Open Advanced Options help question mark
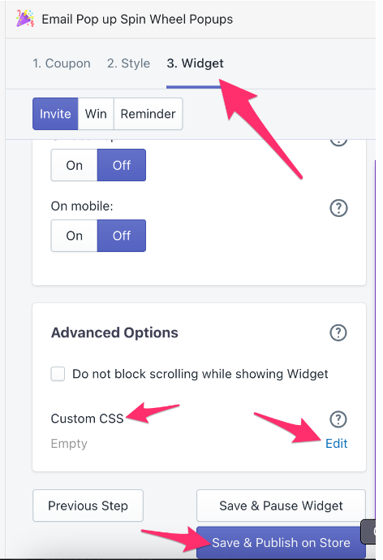 (x=338, y=332)
